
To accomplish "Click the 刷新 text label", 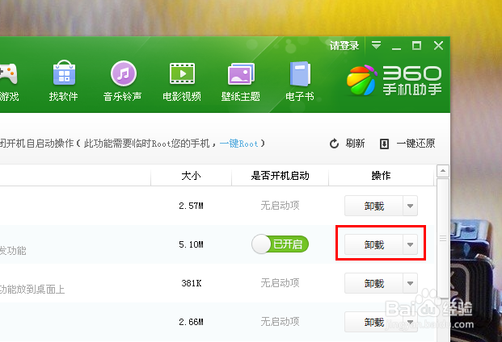I will point(355,144).
